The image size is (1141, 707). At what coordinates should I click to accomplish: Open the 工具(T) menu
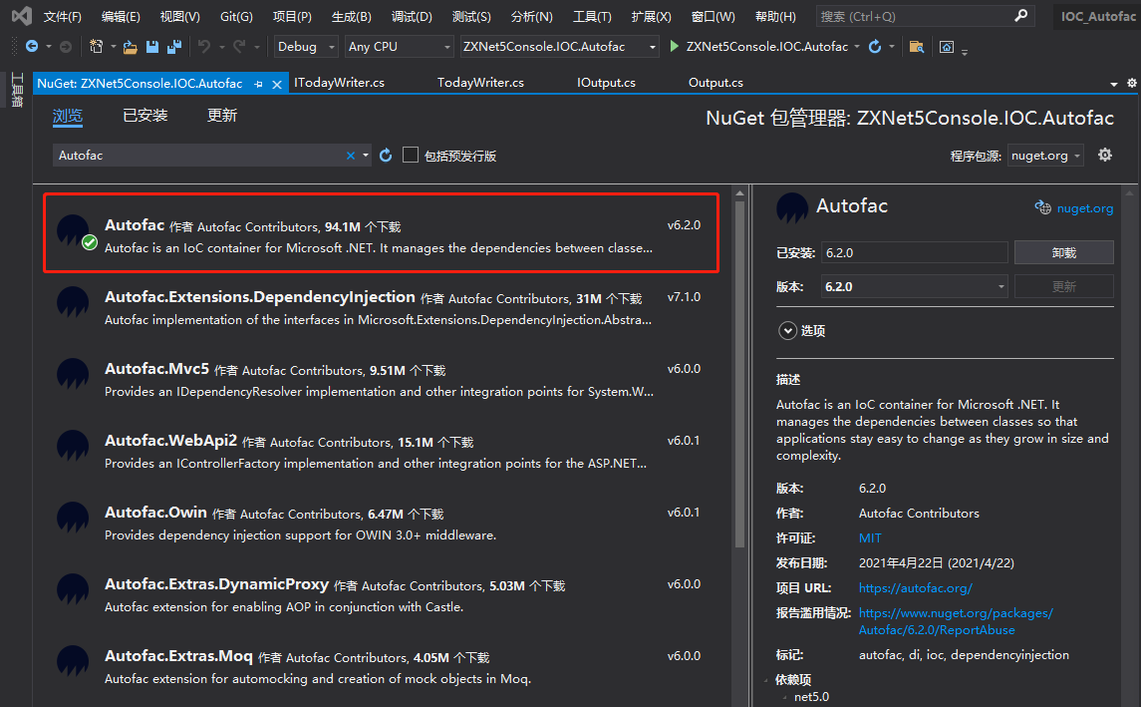pyautogui.click(x=592, y=16)
